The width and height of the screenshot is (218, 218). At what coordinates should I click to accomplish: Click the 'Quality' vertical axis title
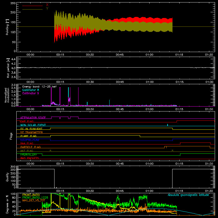pyautogui.click(x=7, y=177)
